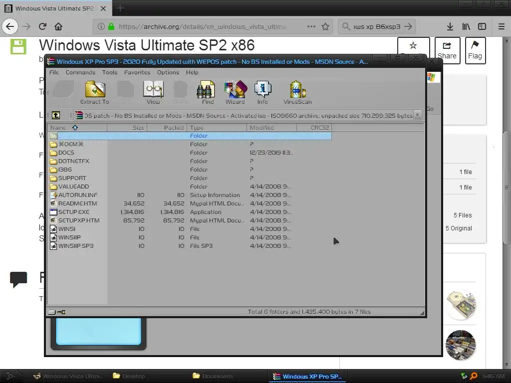Image resolution: width=511 pixels, height=383 pixels.
Task: Open page actions three-dots icon
Action: pos(311,26)
